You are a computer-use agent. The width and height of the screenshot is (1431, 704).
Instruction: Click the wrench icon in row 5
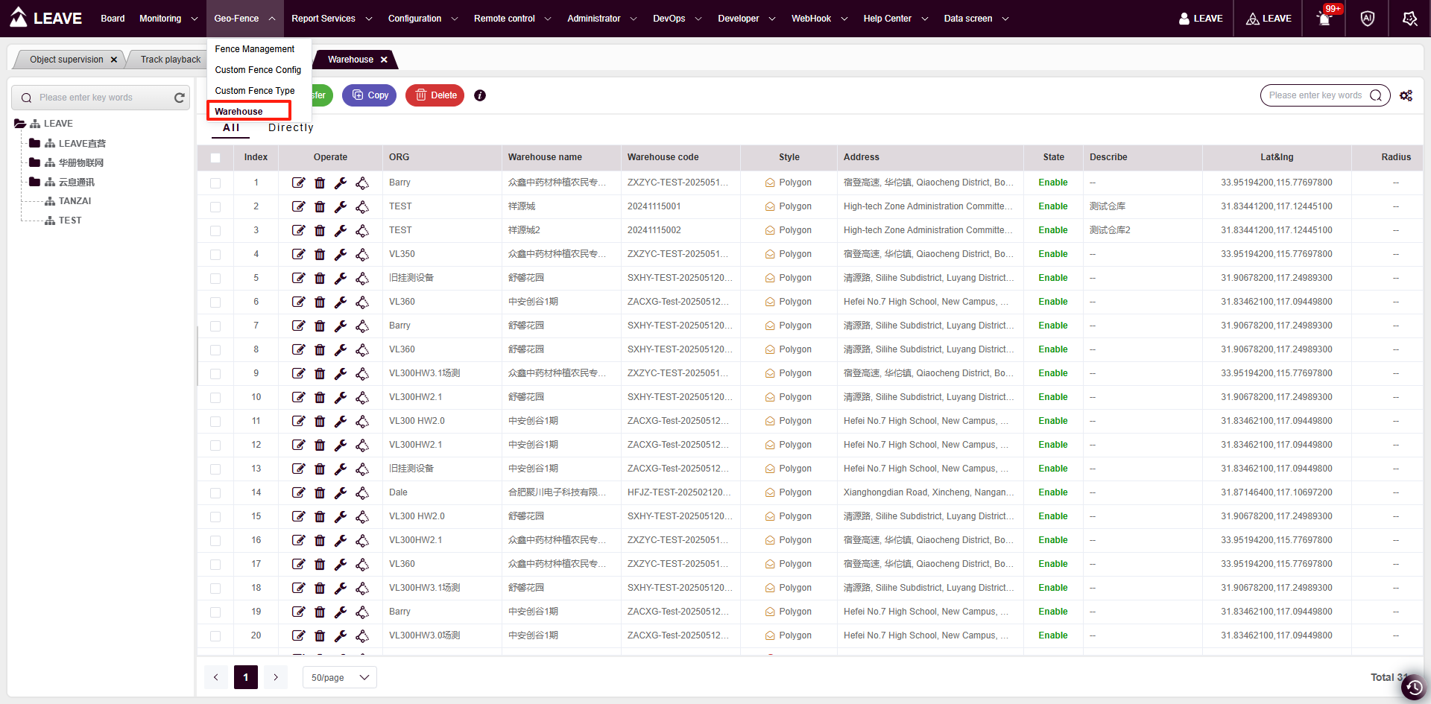coord(341,278)
